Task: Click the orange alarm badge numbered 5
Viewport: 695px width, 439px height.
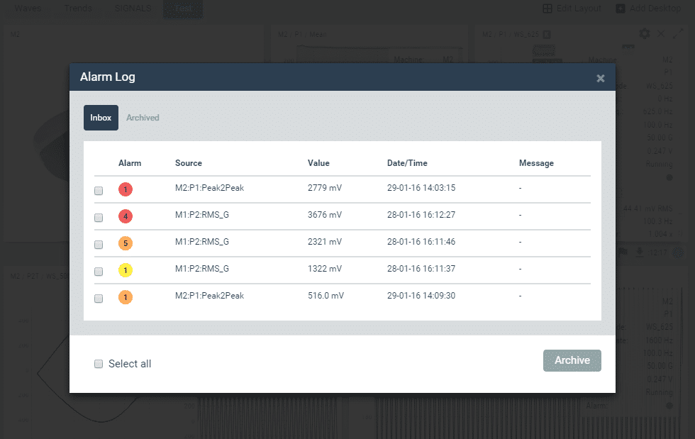Action: [x=126, y=243]
